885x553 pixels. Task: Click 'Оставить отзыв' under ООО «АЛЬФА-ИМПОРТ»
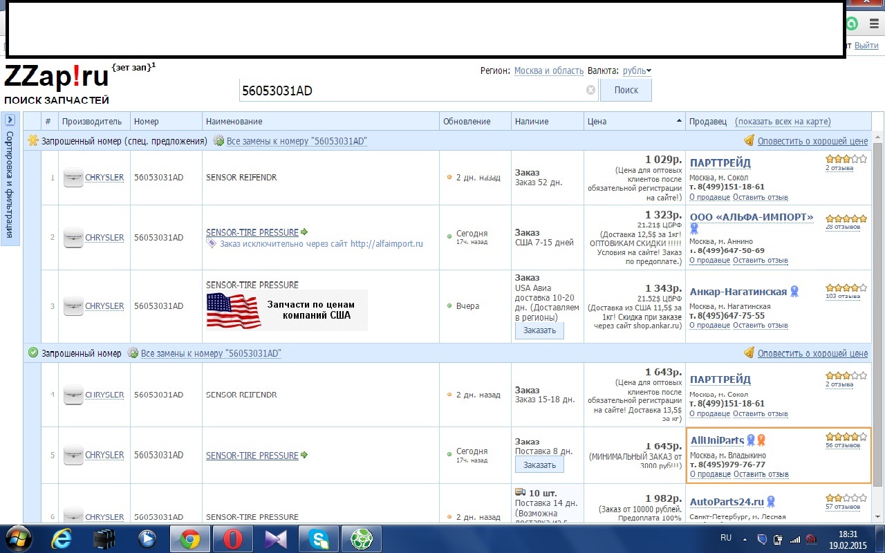point(761,261)
